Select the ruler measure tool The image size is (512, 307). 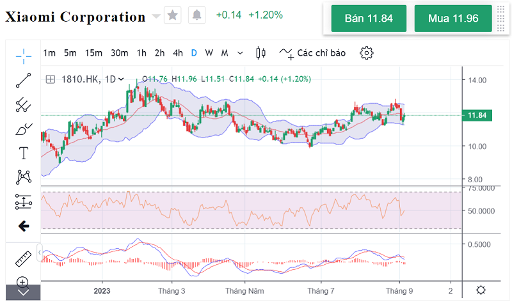[24, 259]
